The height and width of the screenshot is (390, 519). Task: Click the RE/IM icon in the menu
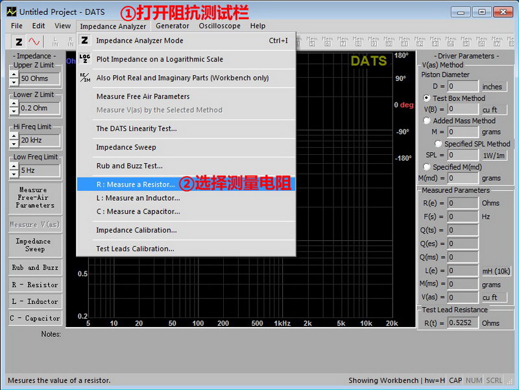click(x=85, y=78)
